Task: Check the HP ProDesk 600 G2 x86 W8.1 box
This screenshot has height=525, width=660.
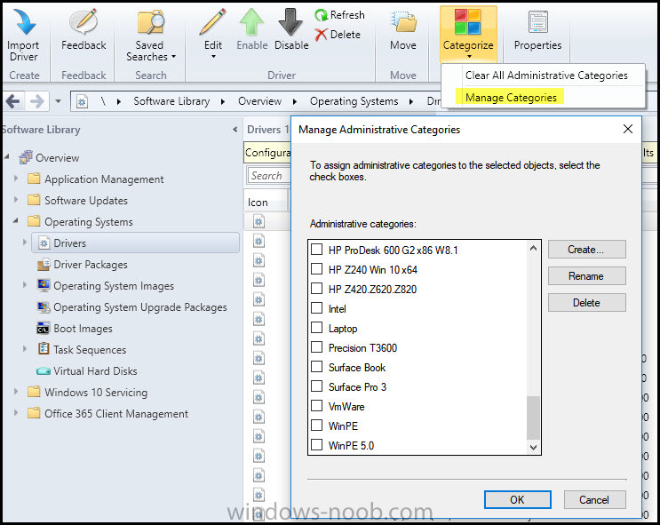Action: 316,250
